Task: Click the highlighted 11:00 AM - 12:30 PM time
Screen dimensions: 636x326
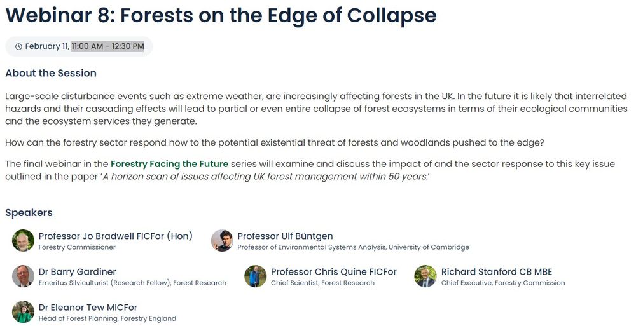Action: tap(107, 46)
